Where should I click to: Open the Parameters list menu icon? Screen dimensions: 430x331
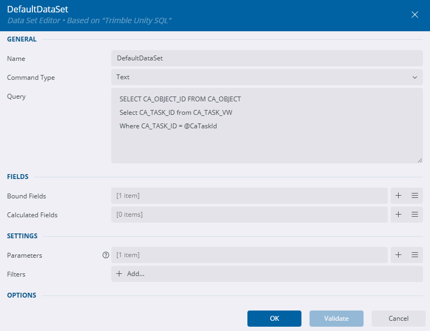415,255
